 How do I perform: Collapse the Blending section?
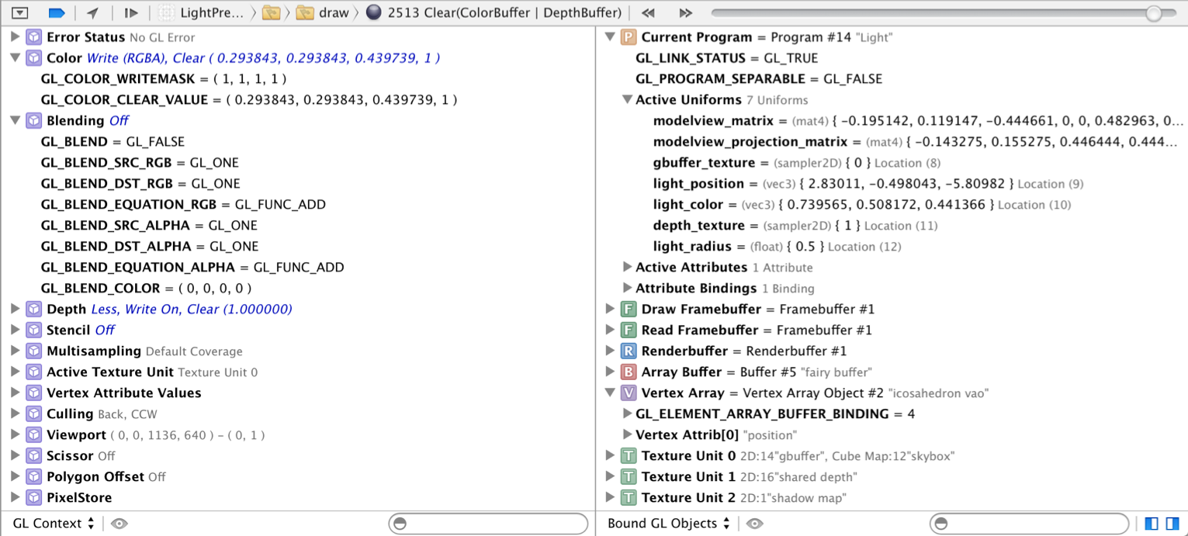(15, 120)
